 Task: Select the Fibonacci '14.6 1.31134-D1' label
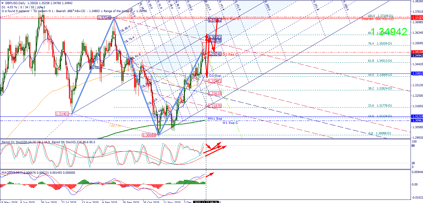point(380,116)
